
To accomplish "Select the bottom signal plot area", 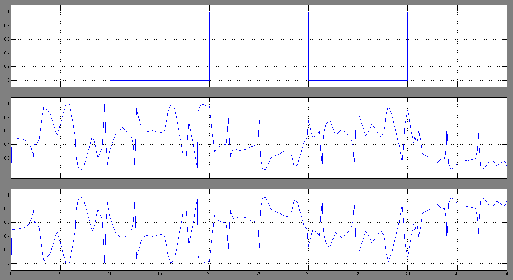I will [x=259, y=229].
